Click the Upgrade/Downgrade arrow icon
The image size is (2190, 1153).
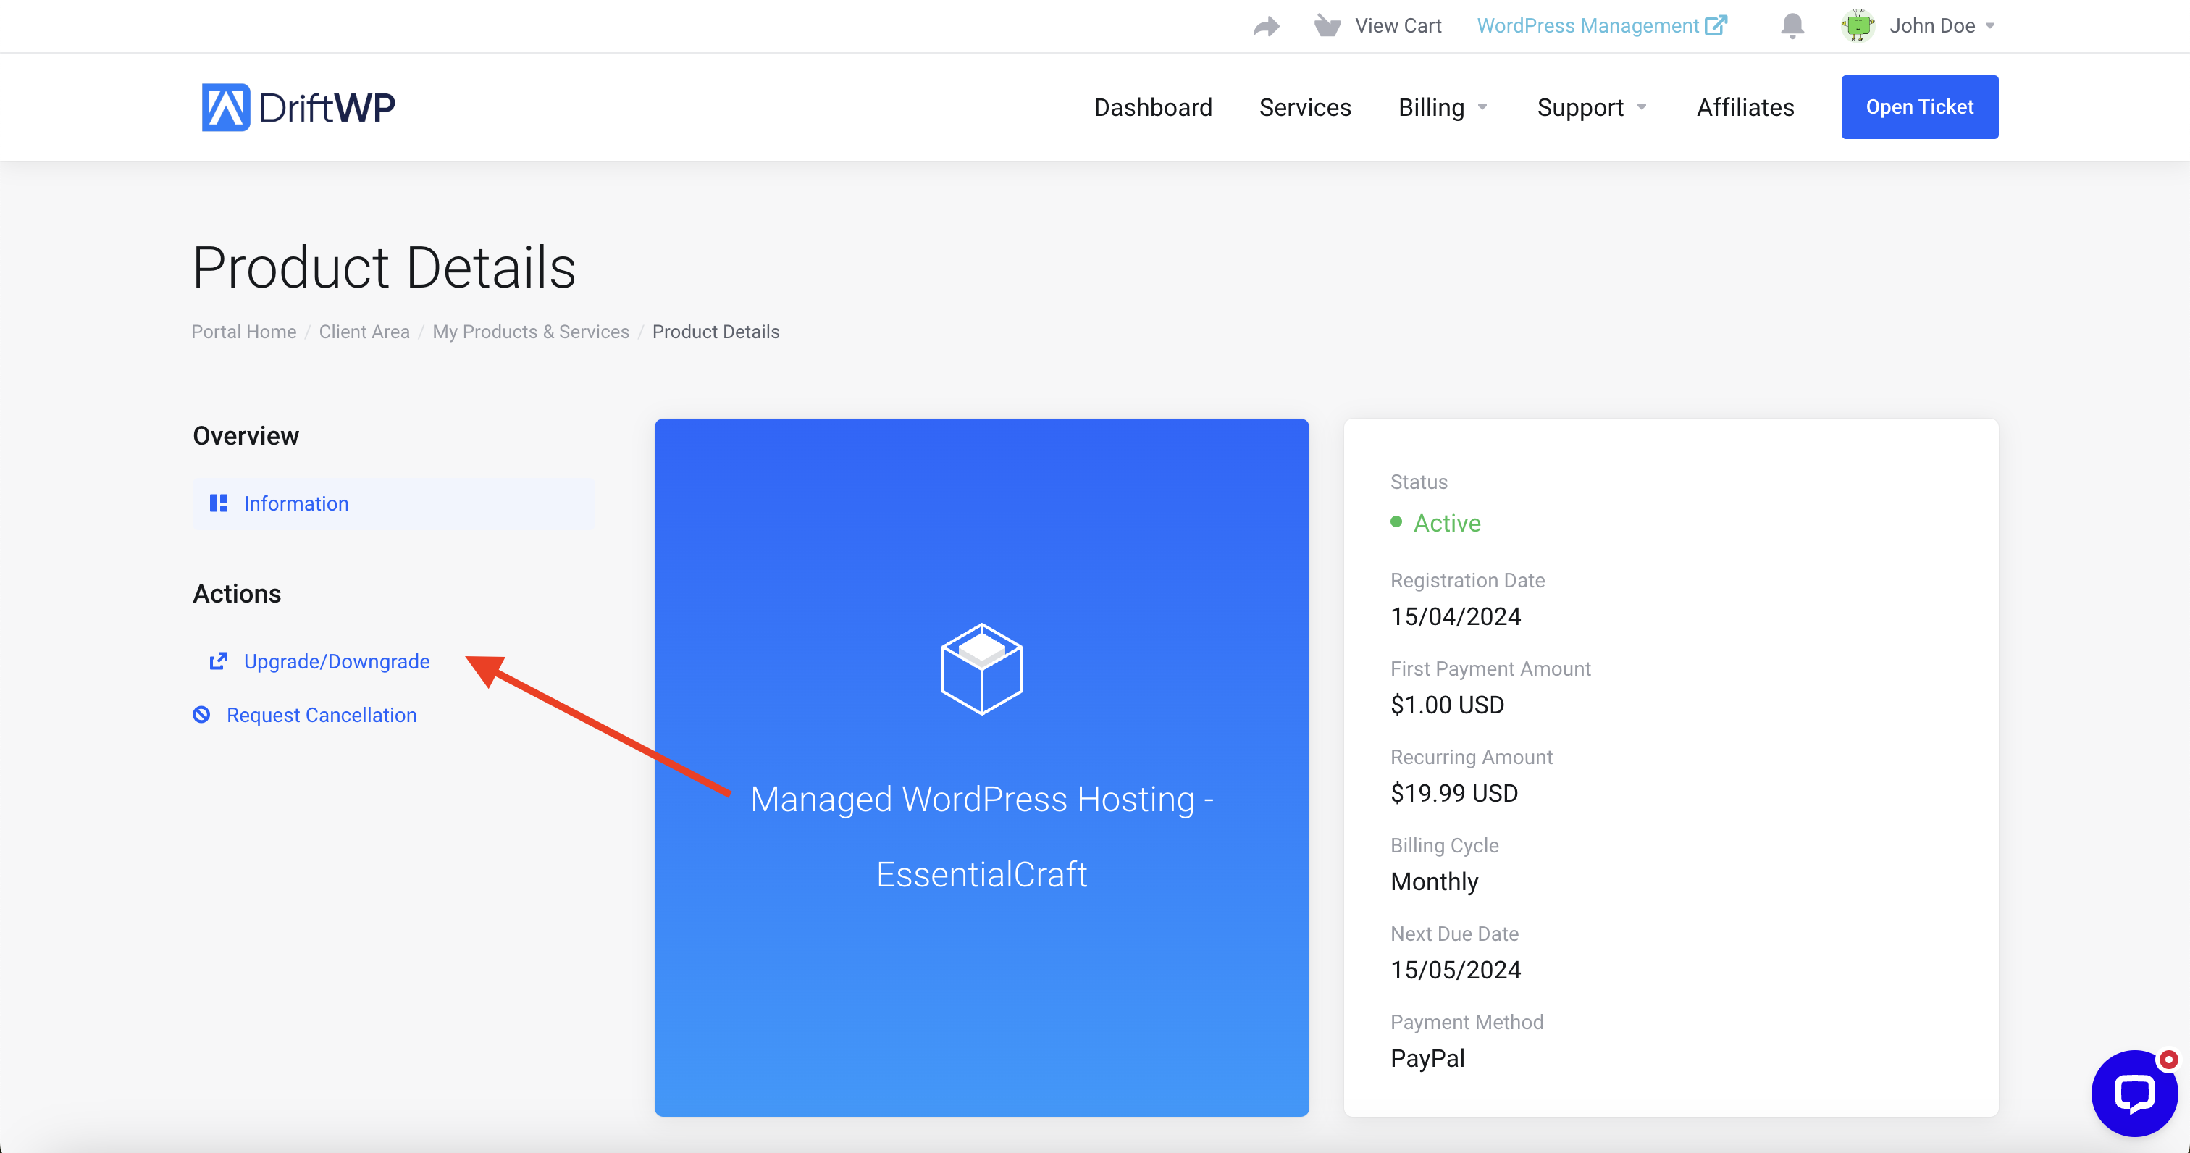(219, 661)
